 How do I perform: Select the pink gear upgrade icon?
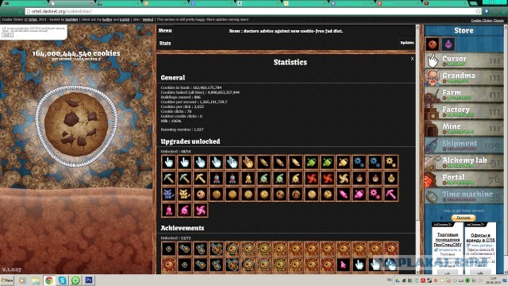pyautogui.click(x=375, y=194)
